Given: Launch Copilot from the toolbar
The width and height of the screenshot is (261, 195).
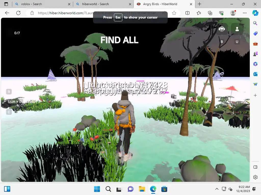Looking at the screenshot, I should coord(255,13).
